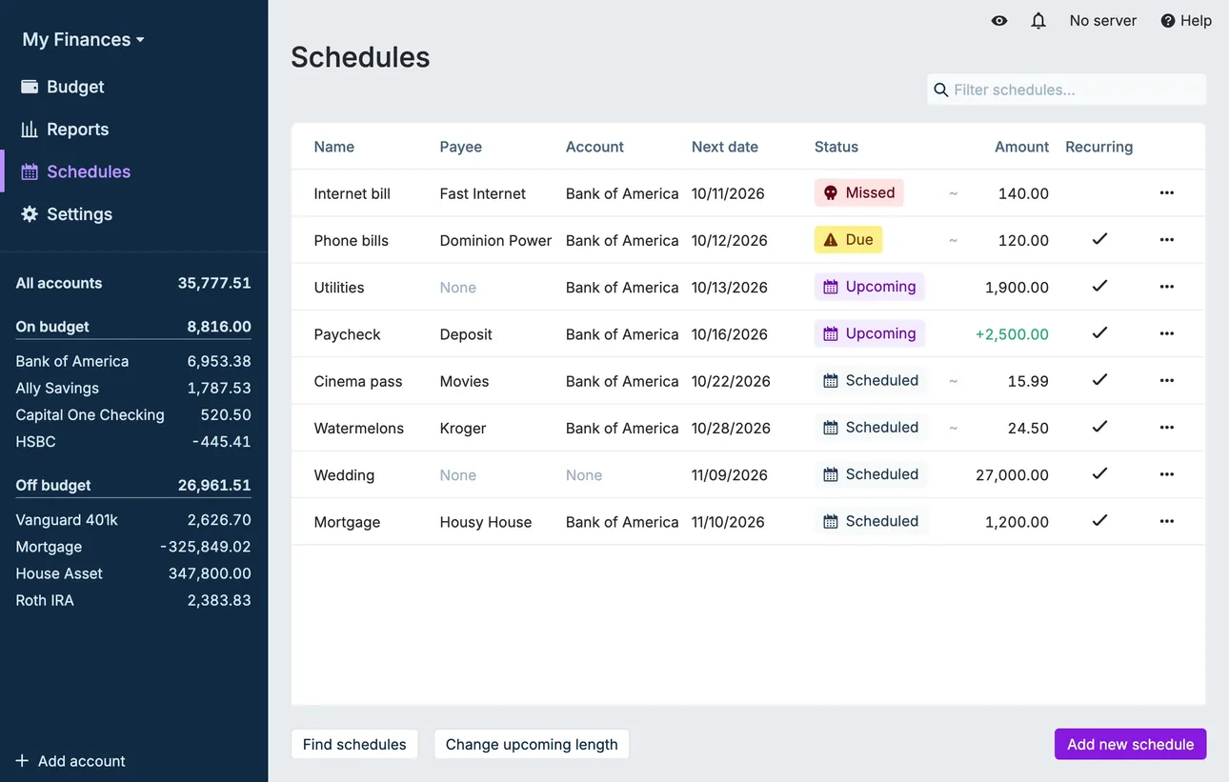Open the Vanguard 401k account

(x=133, y=520)
